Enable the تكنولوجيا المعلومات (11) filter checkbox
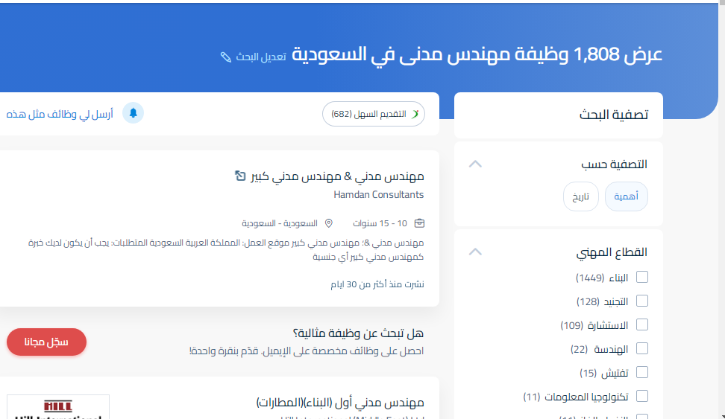Image resolution: width=725 pixels, height=419 pixels. tap(641, 397)
